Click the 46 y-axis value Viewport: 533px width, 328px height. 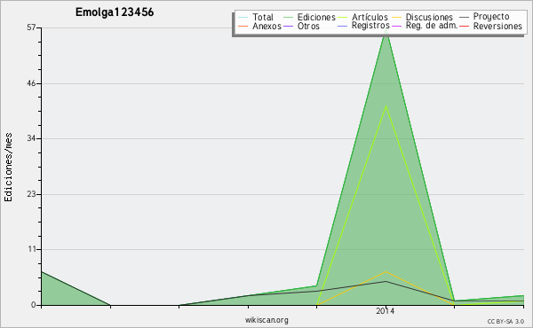tap(31, 83)
